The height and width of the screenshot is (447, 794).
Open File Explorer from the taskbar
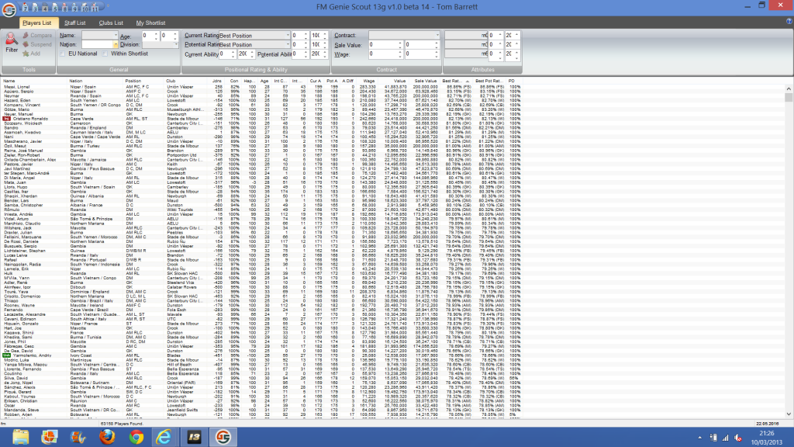(x=21, y=437)
